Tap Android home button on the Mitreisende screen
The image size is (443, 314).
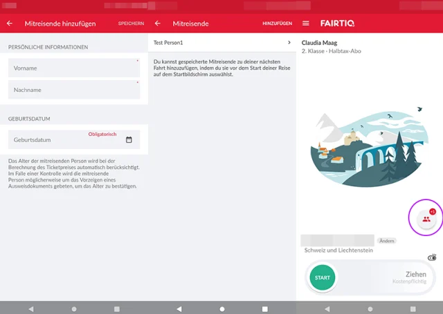click(222, 309)
